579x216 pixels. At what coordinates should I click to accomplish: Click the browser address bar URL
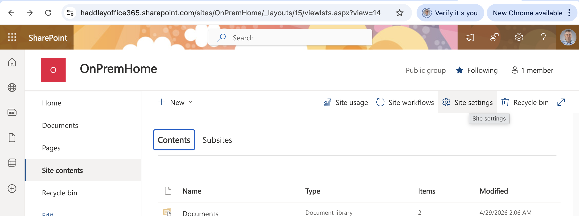pos(230,13)
